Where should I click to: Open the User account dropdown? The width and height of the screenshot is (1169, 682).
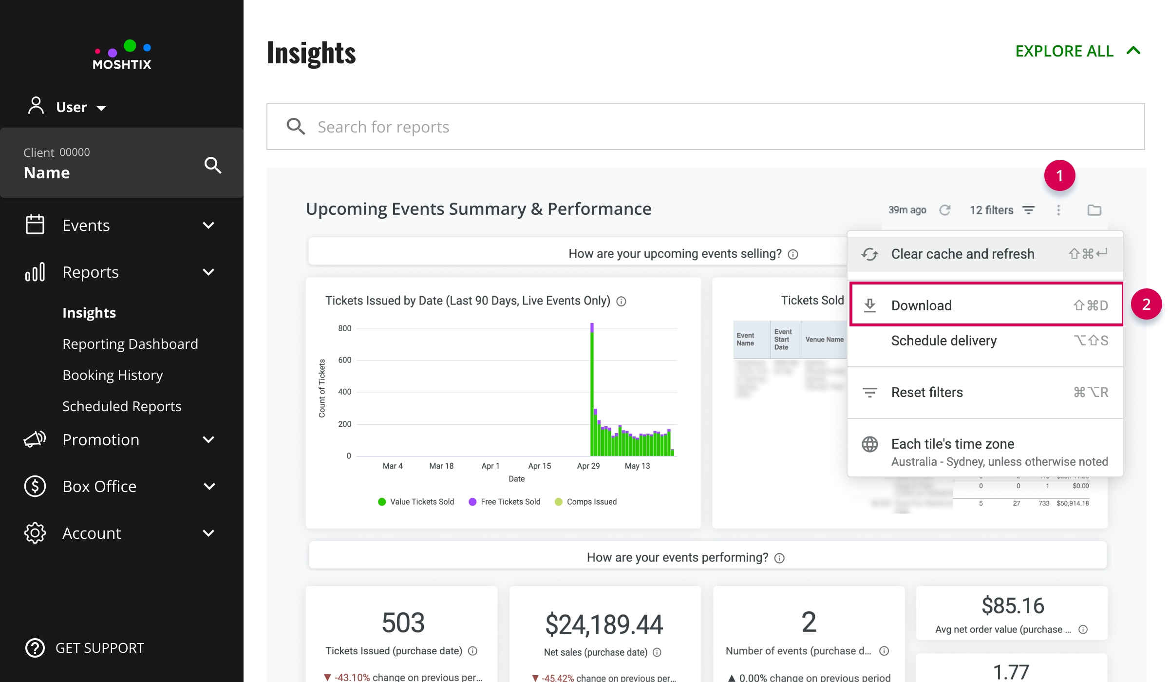67,107
